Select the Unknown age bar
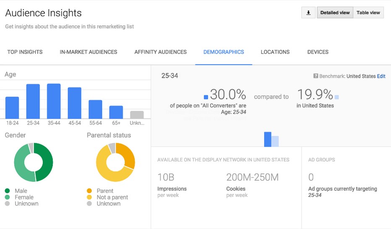This screenshot has width=391, height=229. point(137,114)
